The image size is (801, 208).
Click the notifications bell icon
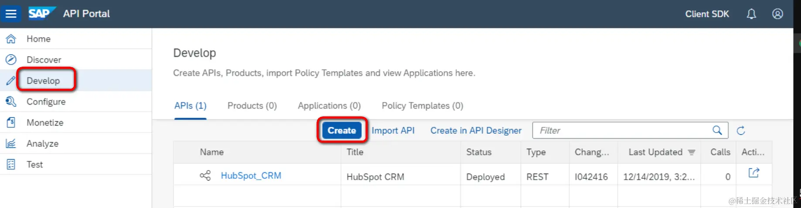[751, 14]
